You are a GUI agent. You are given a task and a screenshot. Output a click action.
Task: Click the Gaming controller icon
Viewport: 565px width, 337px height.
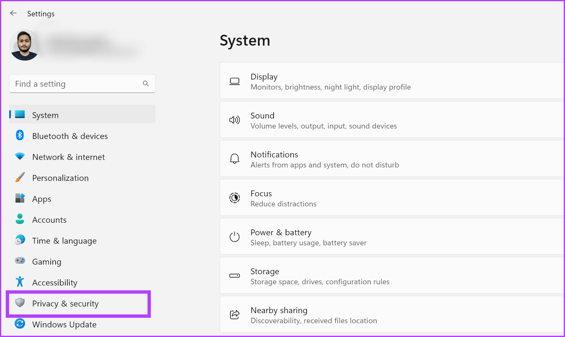(x=20, y=260)
